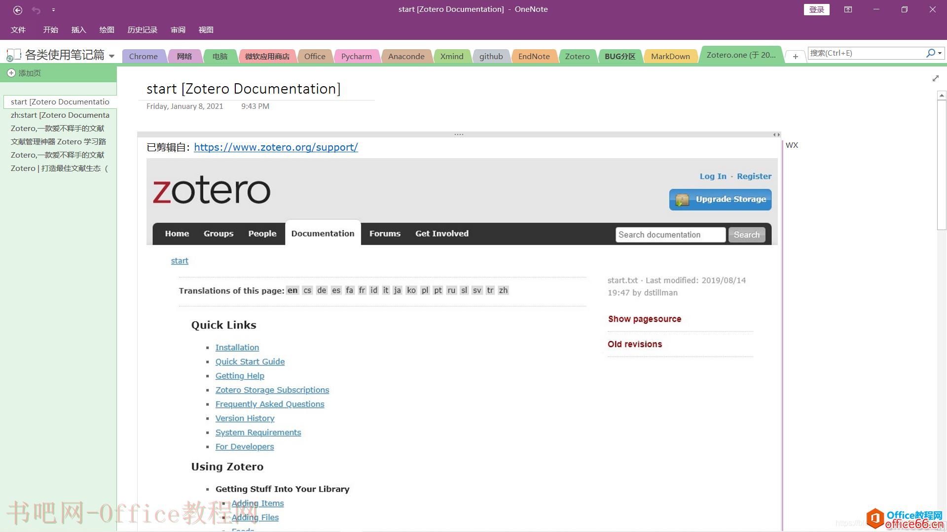Screen dimensions: 947x532
Task: Select page '文献管理神器 Zotero 学习路'
Action: (60, 141)
